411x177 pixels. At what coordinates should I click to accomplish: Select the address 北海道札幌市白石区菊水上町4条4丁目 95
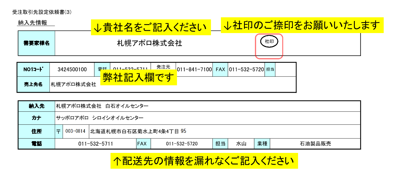(138, 131)
